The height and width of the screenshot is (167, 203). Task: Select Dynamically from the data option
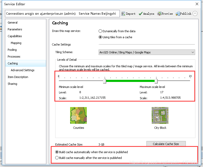117,31
